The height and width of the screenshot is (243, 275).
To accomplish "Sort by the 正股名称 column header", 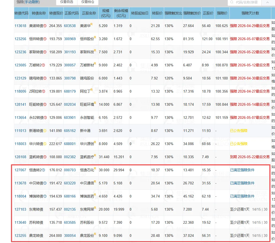I will tap(89, 13).
